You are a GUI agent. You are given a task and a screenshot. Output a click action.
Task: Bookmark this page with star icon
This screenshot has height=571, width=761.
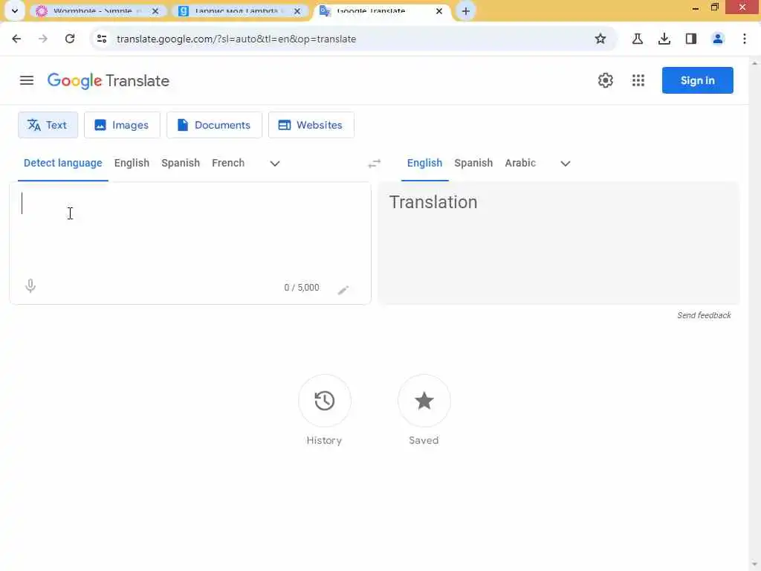point(600,39)
